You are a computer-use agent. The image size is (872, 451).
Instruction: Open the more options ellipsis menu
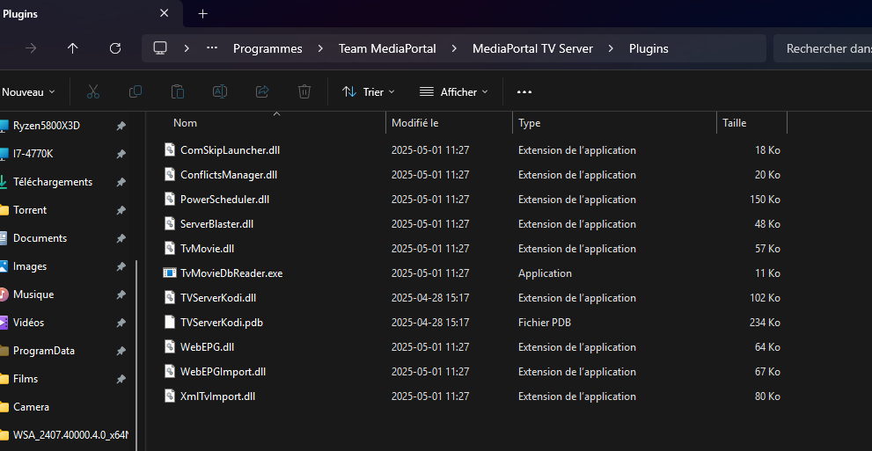pyautogui.click(x=524, y=91)
